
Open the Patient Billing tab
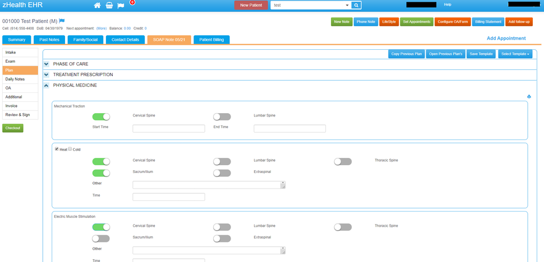coord(211,40)
